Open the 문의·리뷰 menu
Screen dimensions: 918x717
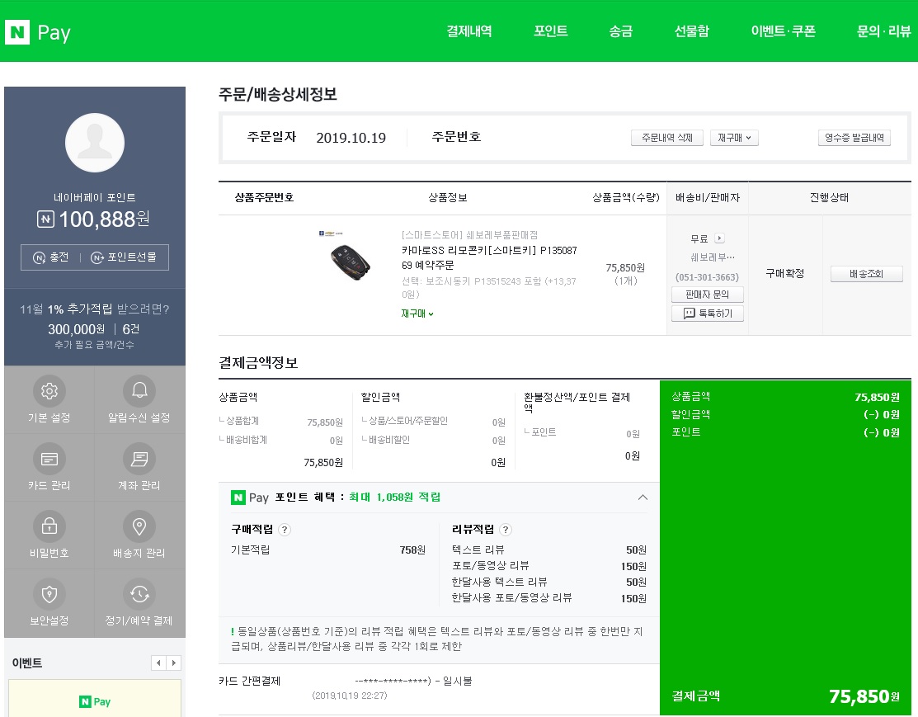click(x=884, y=31)
